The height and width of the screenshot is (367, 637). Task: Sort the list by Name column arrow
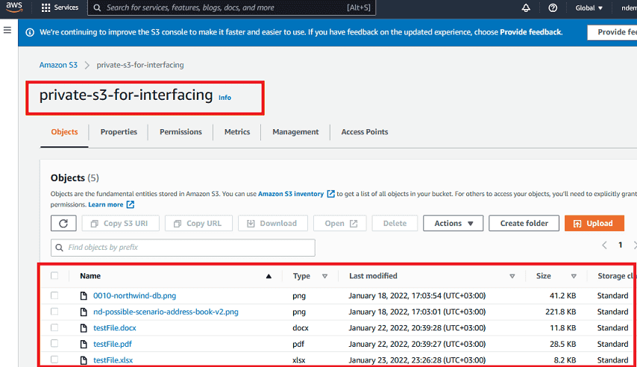pos(269,276)
